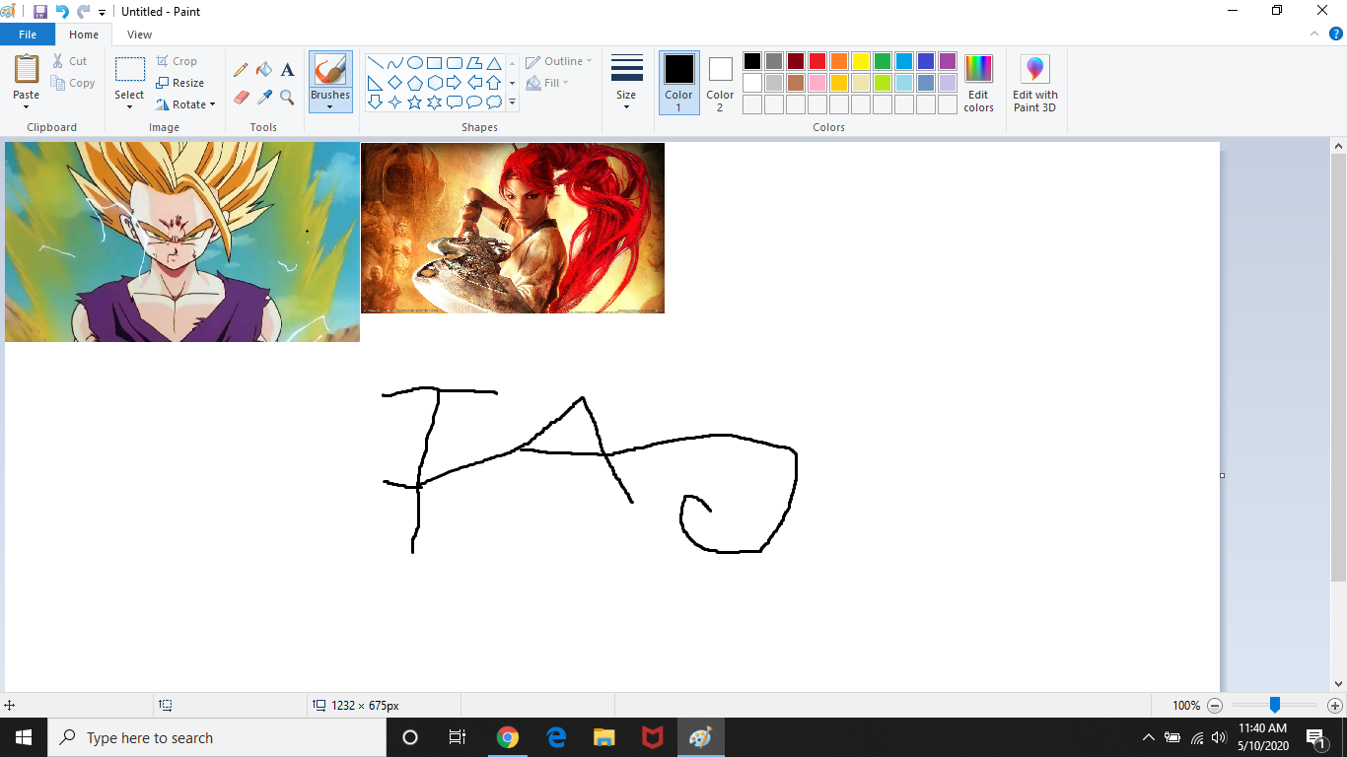Open the Size dropdown
The width and height of the screenshot is (1347, 757).
point(626,83)
